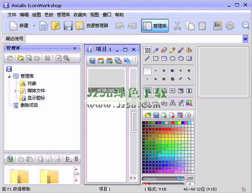The width and height of the screenshot is (252, 193).
Task: Open the 文件 menu
Action: 12,15
